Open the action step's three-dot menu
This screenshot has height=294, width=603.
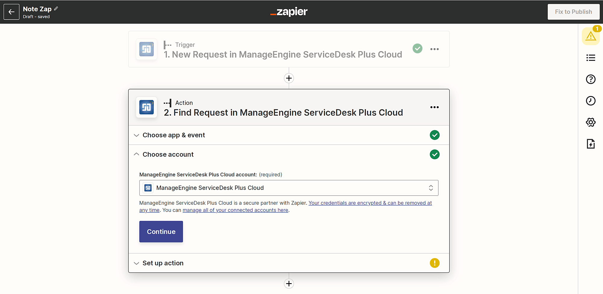pyautogui.click(x=434, y=107)
